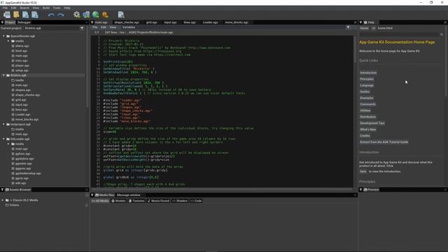
Task: Click the orange debug toolbar icon
Action: coord(105,15)
